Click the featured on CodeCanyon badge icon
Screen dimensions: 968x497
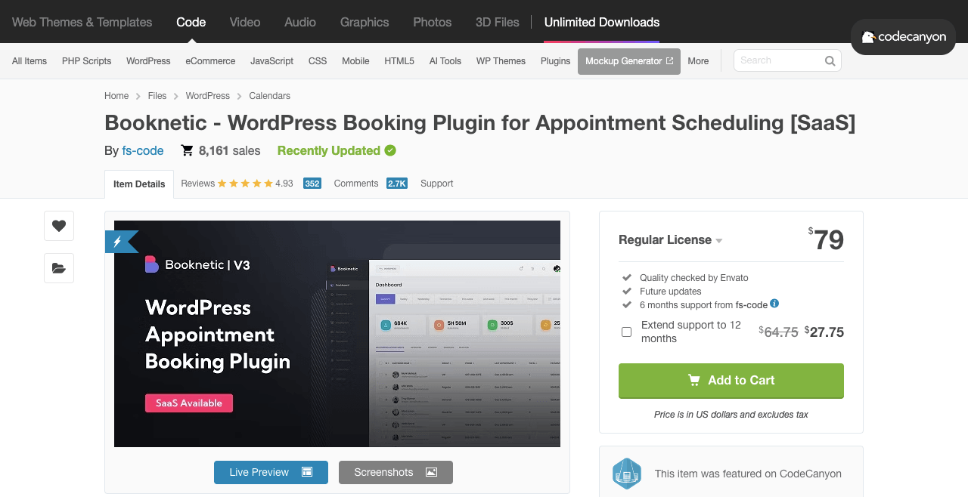pos(627,474)
